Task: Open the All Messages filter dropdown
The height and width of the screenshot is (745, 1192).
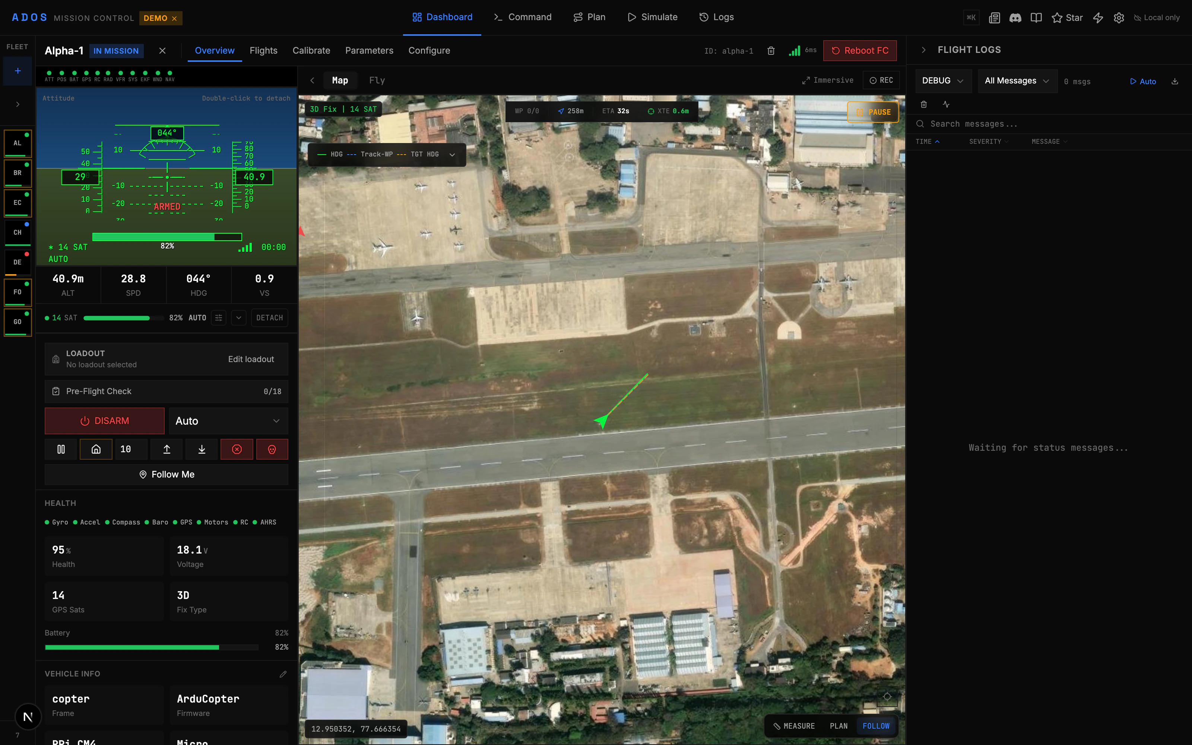Action: coord(1017,81)
